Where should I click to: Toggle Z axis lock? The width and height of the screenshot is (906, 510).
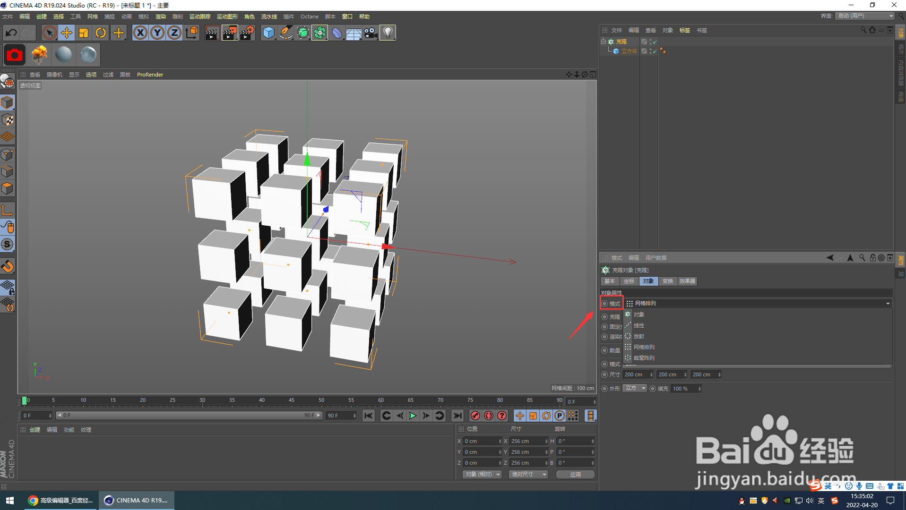[x=174, y=33]
